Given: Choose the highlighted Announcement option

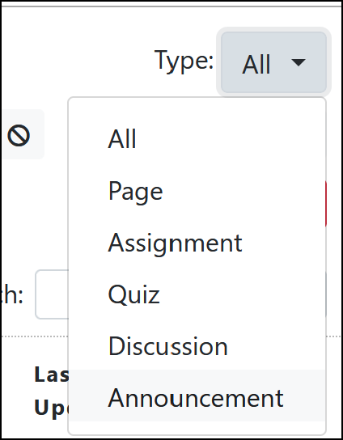Looking at the screenshot, I should [197, 398].
